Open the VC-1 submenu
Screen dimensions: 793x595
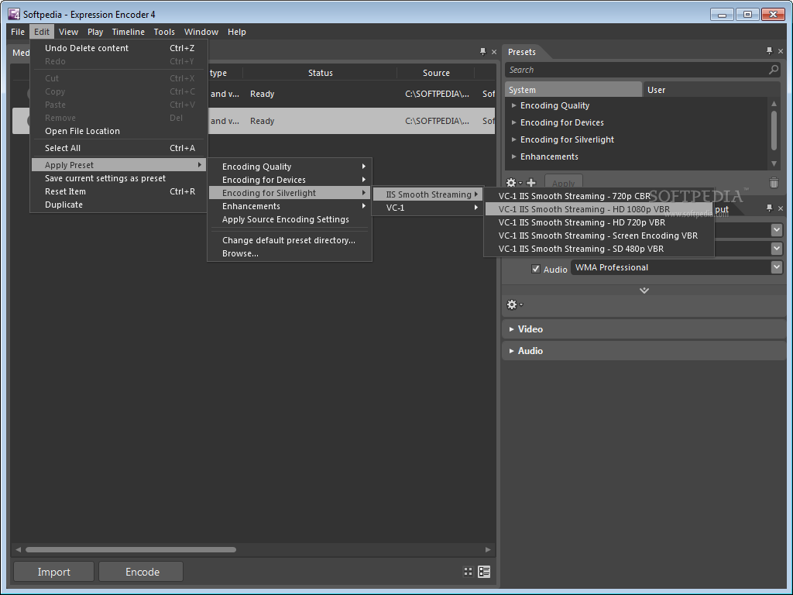pos(427,208)
